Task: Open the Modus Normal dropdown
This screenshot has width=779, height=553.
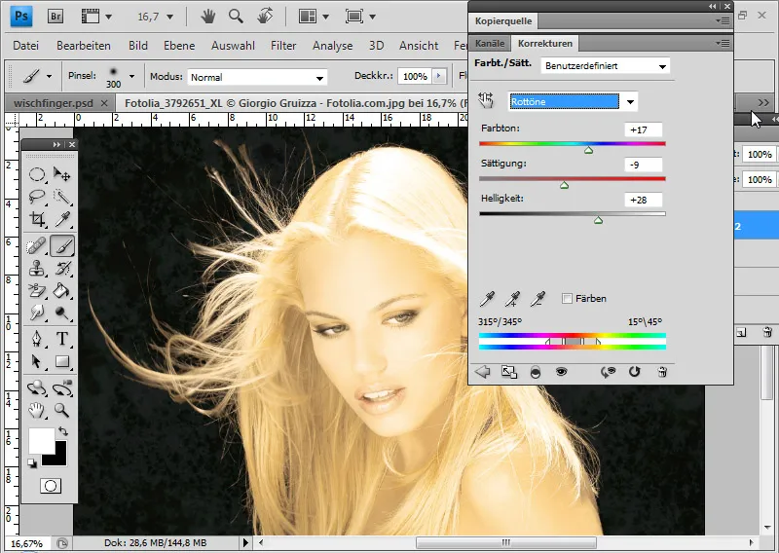Action: [x=257, y=77]
